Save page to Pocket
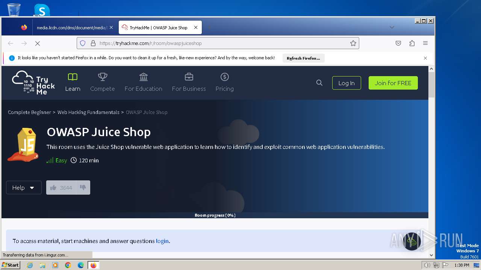The image size is (481, 270). click(x=398, y=43)
